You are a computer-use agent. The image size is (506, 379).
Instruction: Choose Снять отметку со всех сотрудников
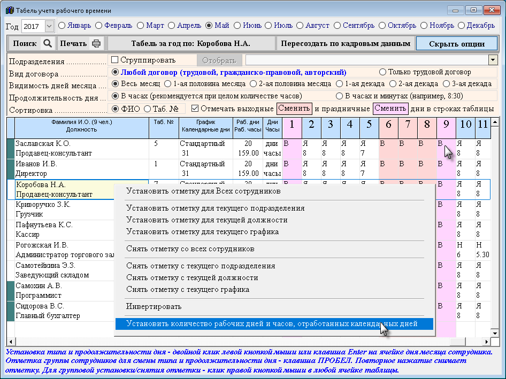(x=274, y=249)
